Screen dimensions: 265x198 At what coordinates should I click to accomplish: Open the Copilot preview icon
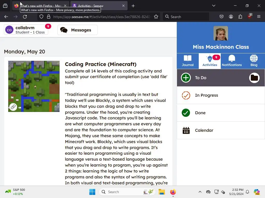pyautogui.click(x=257, y=192)
